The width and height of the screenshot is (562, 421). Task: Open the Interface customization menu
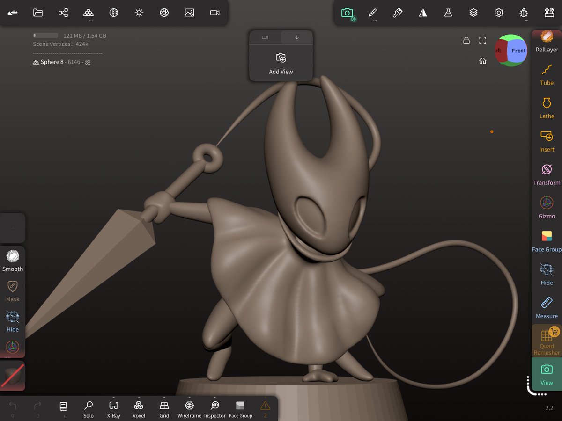click(549, 13)
